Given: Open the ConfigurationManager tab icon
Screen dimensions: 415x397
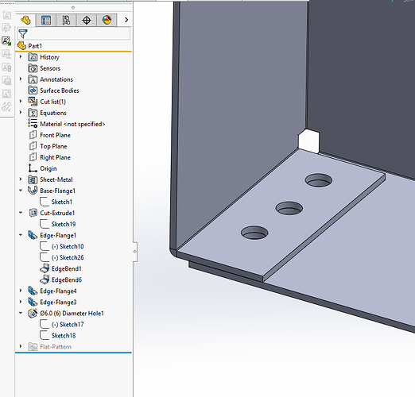Looking at the screenshot, I should pyautogui.click(x=66, y=20).
